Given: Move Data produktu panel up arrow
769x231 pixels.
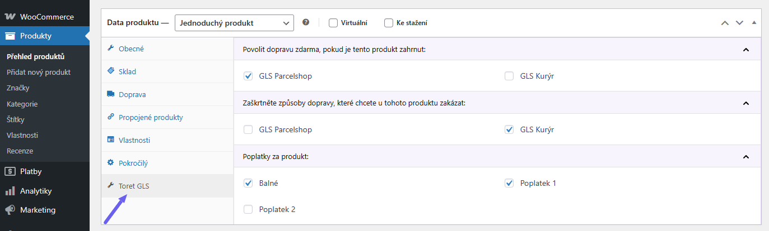Looking at the screenshot, I should tap(725, 23).
